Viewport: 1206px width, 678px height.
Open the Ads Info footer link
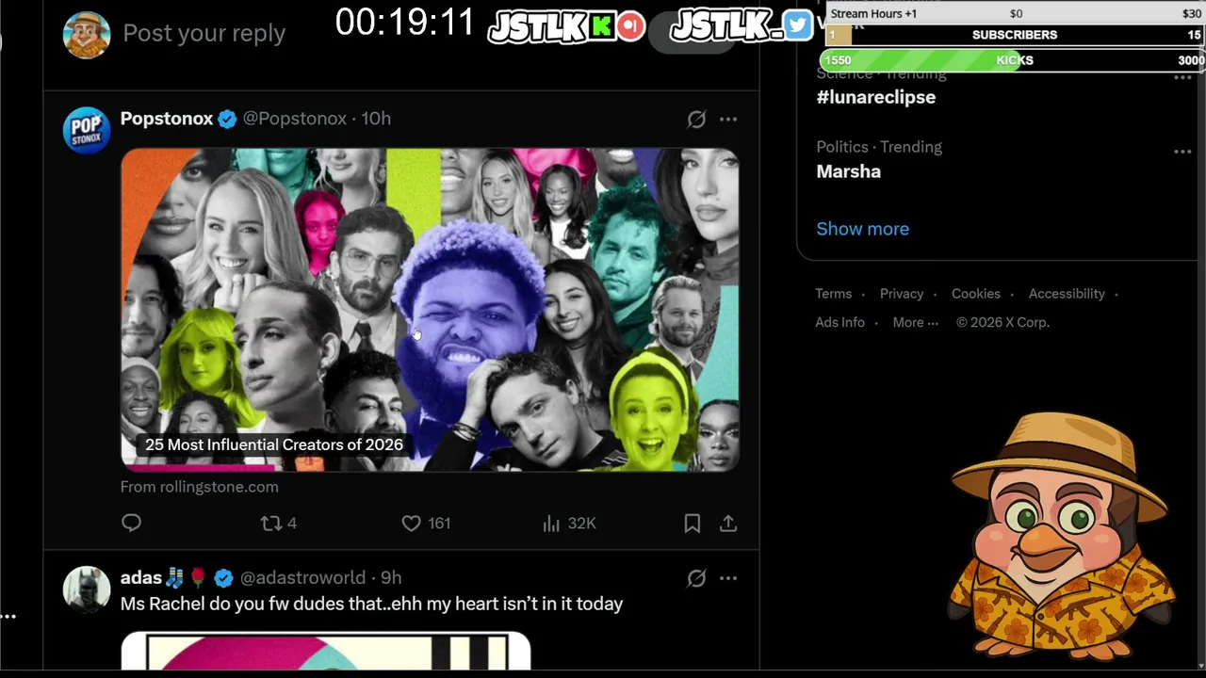(x=839, y=322)
